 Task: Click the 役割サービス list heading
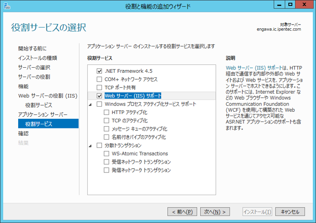(x=99, y=58)
